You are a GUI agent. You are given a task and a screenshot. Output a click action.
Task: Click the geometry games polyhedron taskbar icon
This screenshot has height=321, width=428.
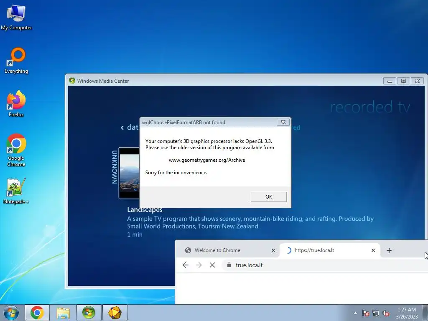[x=115, y=313]
